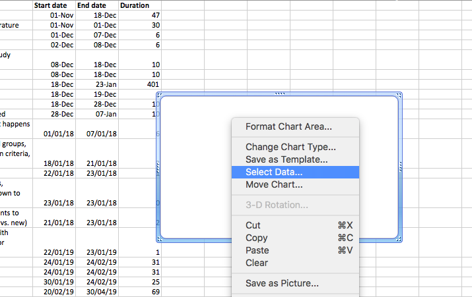Click Clear in the context menu
472x297 pixels.
(257, 263)
